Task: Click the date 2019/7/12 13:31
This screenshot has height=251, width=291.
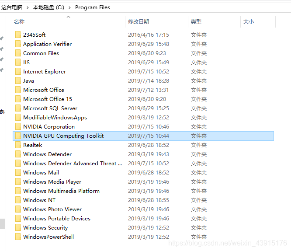Action: click(x=149, y=90)
